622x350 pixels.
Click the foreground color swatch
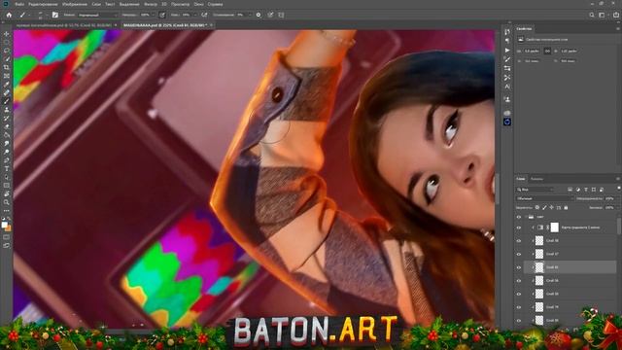click(x=4, y=225)
